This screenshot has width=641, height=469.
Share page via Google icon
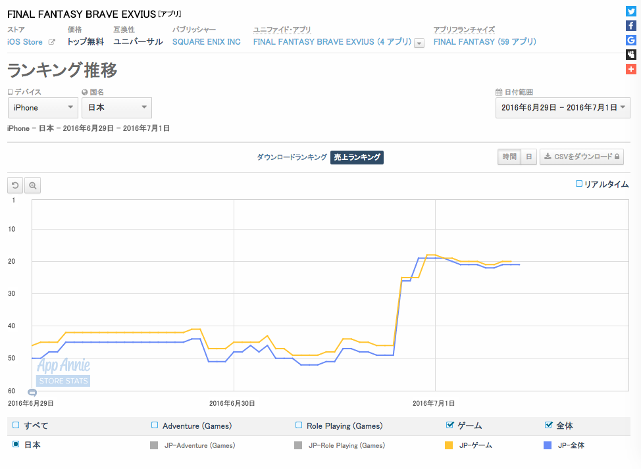tap(630, 40)
